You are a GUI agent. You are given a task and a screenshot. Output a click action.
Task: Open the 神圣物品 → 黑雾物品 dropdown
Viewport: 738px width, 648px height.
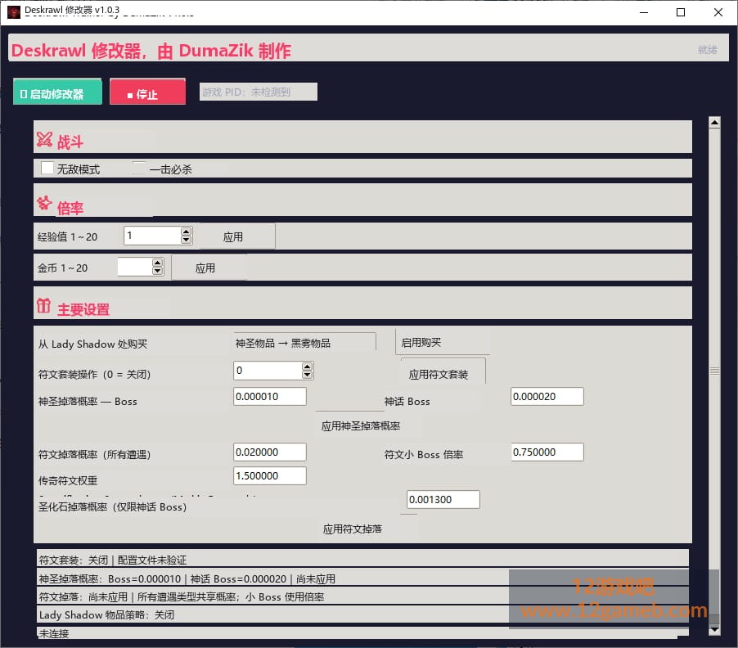[304, 343]
